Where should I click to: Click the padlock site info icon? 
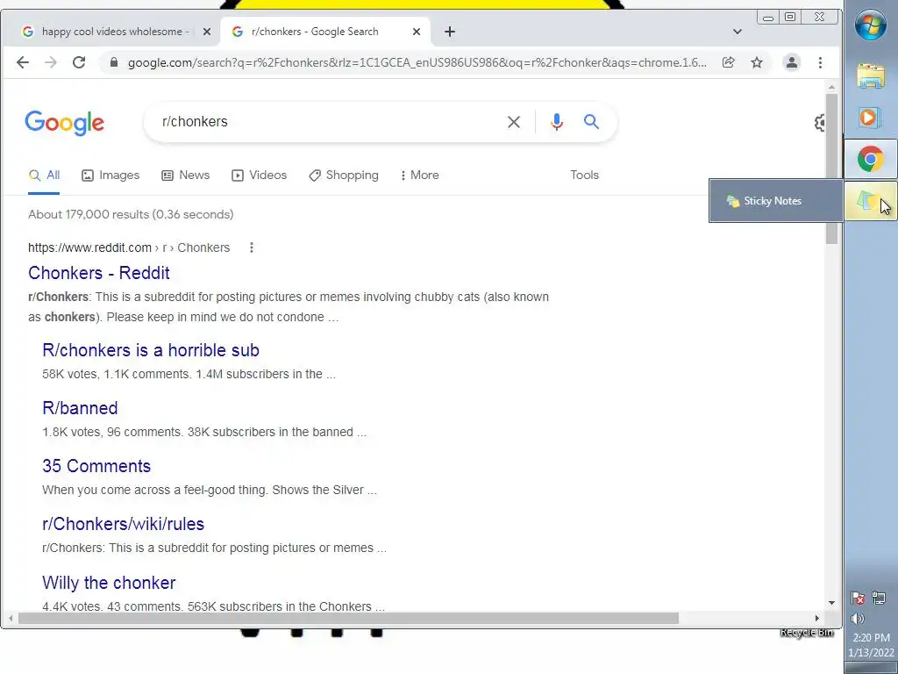(x=114, y=62)
